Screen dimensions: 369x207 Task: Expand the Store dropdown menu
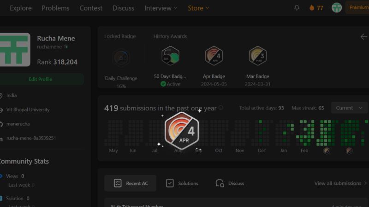pos(198,8)
